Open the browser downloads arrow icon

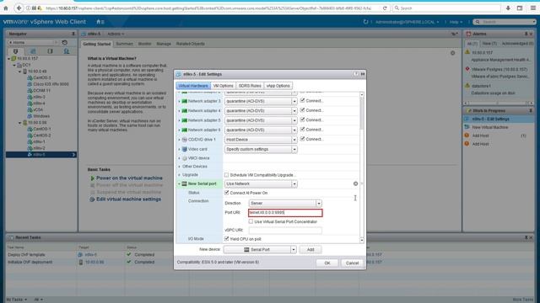[x=508, y=8]
